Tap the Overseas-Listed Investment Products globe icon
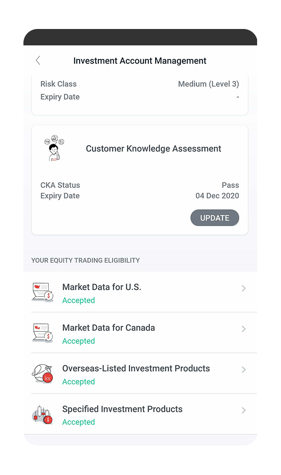This screenshot has width=281, height=475. 43,373
